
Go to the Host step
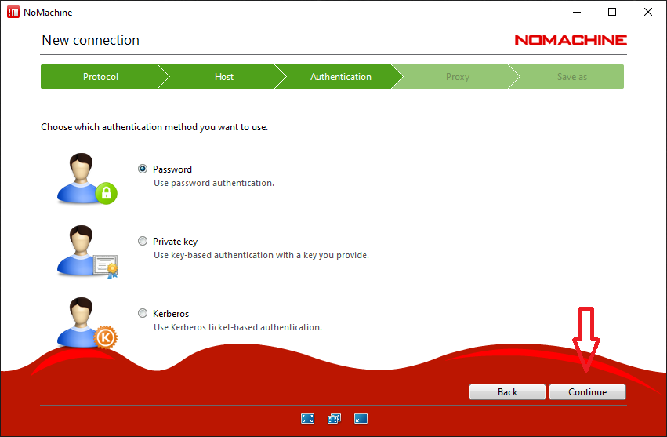[223, 77]
